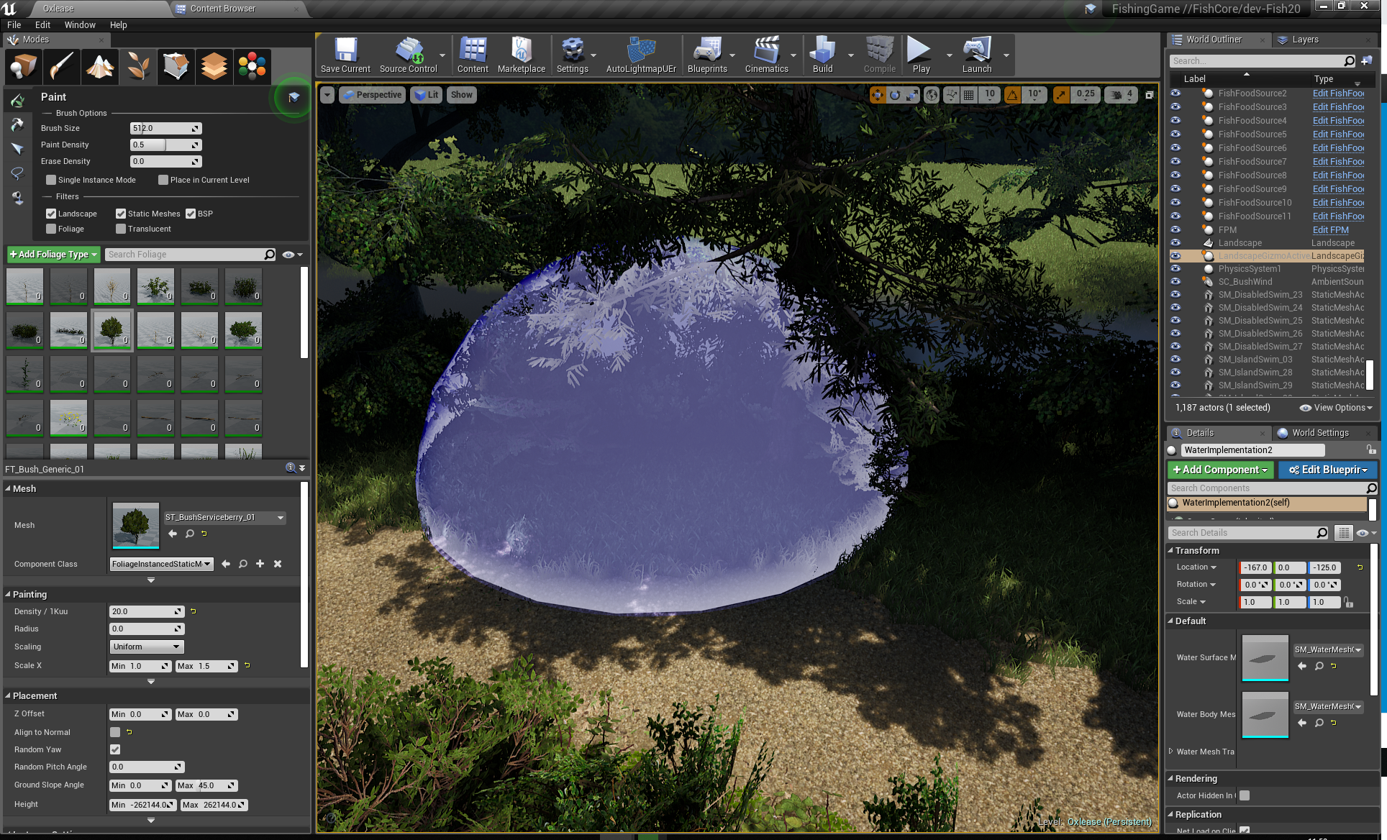Select foliage Fill tool in side strip
This screenshot has height=840, width=1387.
tap(17, 198)
